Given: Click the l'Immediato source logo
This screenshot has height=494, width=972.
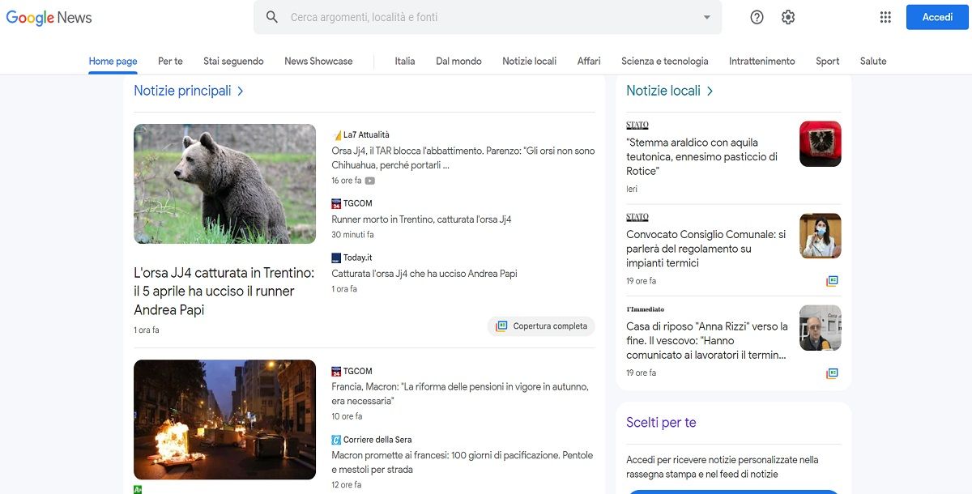Looking at the screenshot, I should pyautogui.click(x=645, y=309).
